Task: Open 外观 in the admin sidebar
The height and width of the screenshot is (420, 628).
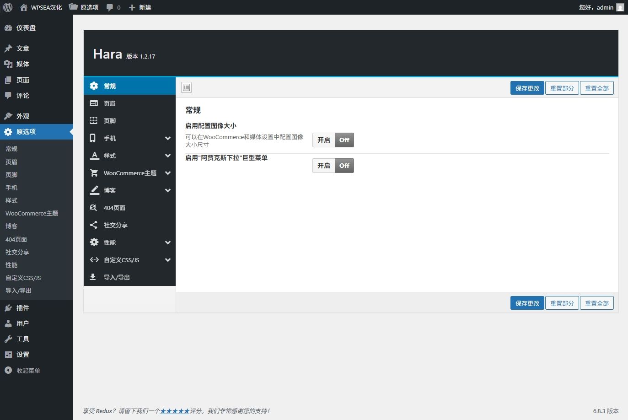Action: (x=22, y=116)
